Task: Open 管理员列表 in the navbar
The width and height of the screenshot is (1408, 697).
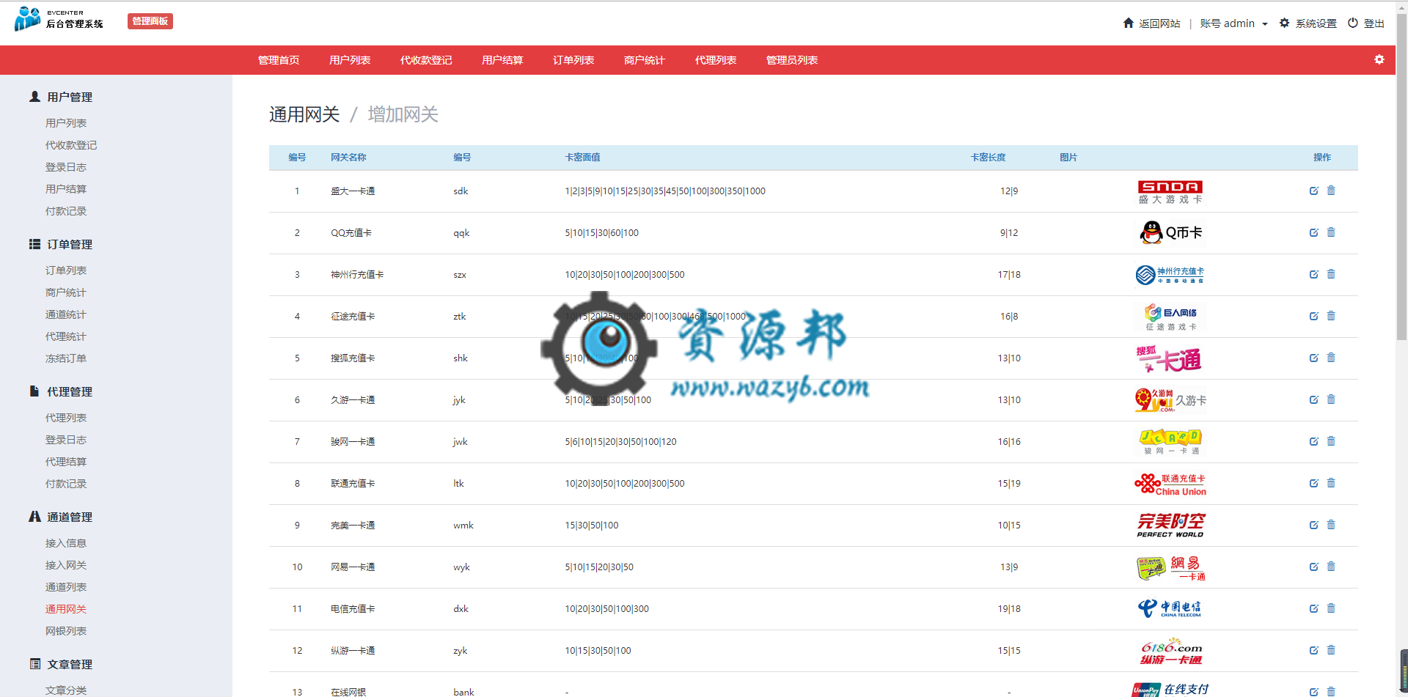Action: click(x=792, y=60)
